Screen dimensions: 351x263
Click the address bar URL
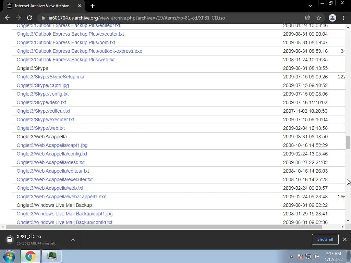137,18
